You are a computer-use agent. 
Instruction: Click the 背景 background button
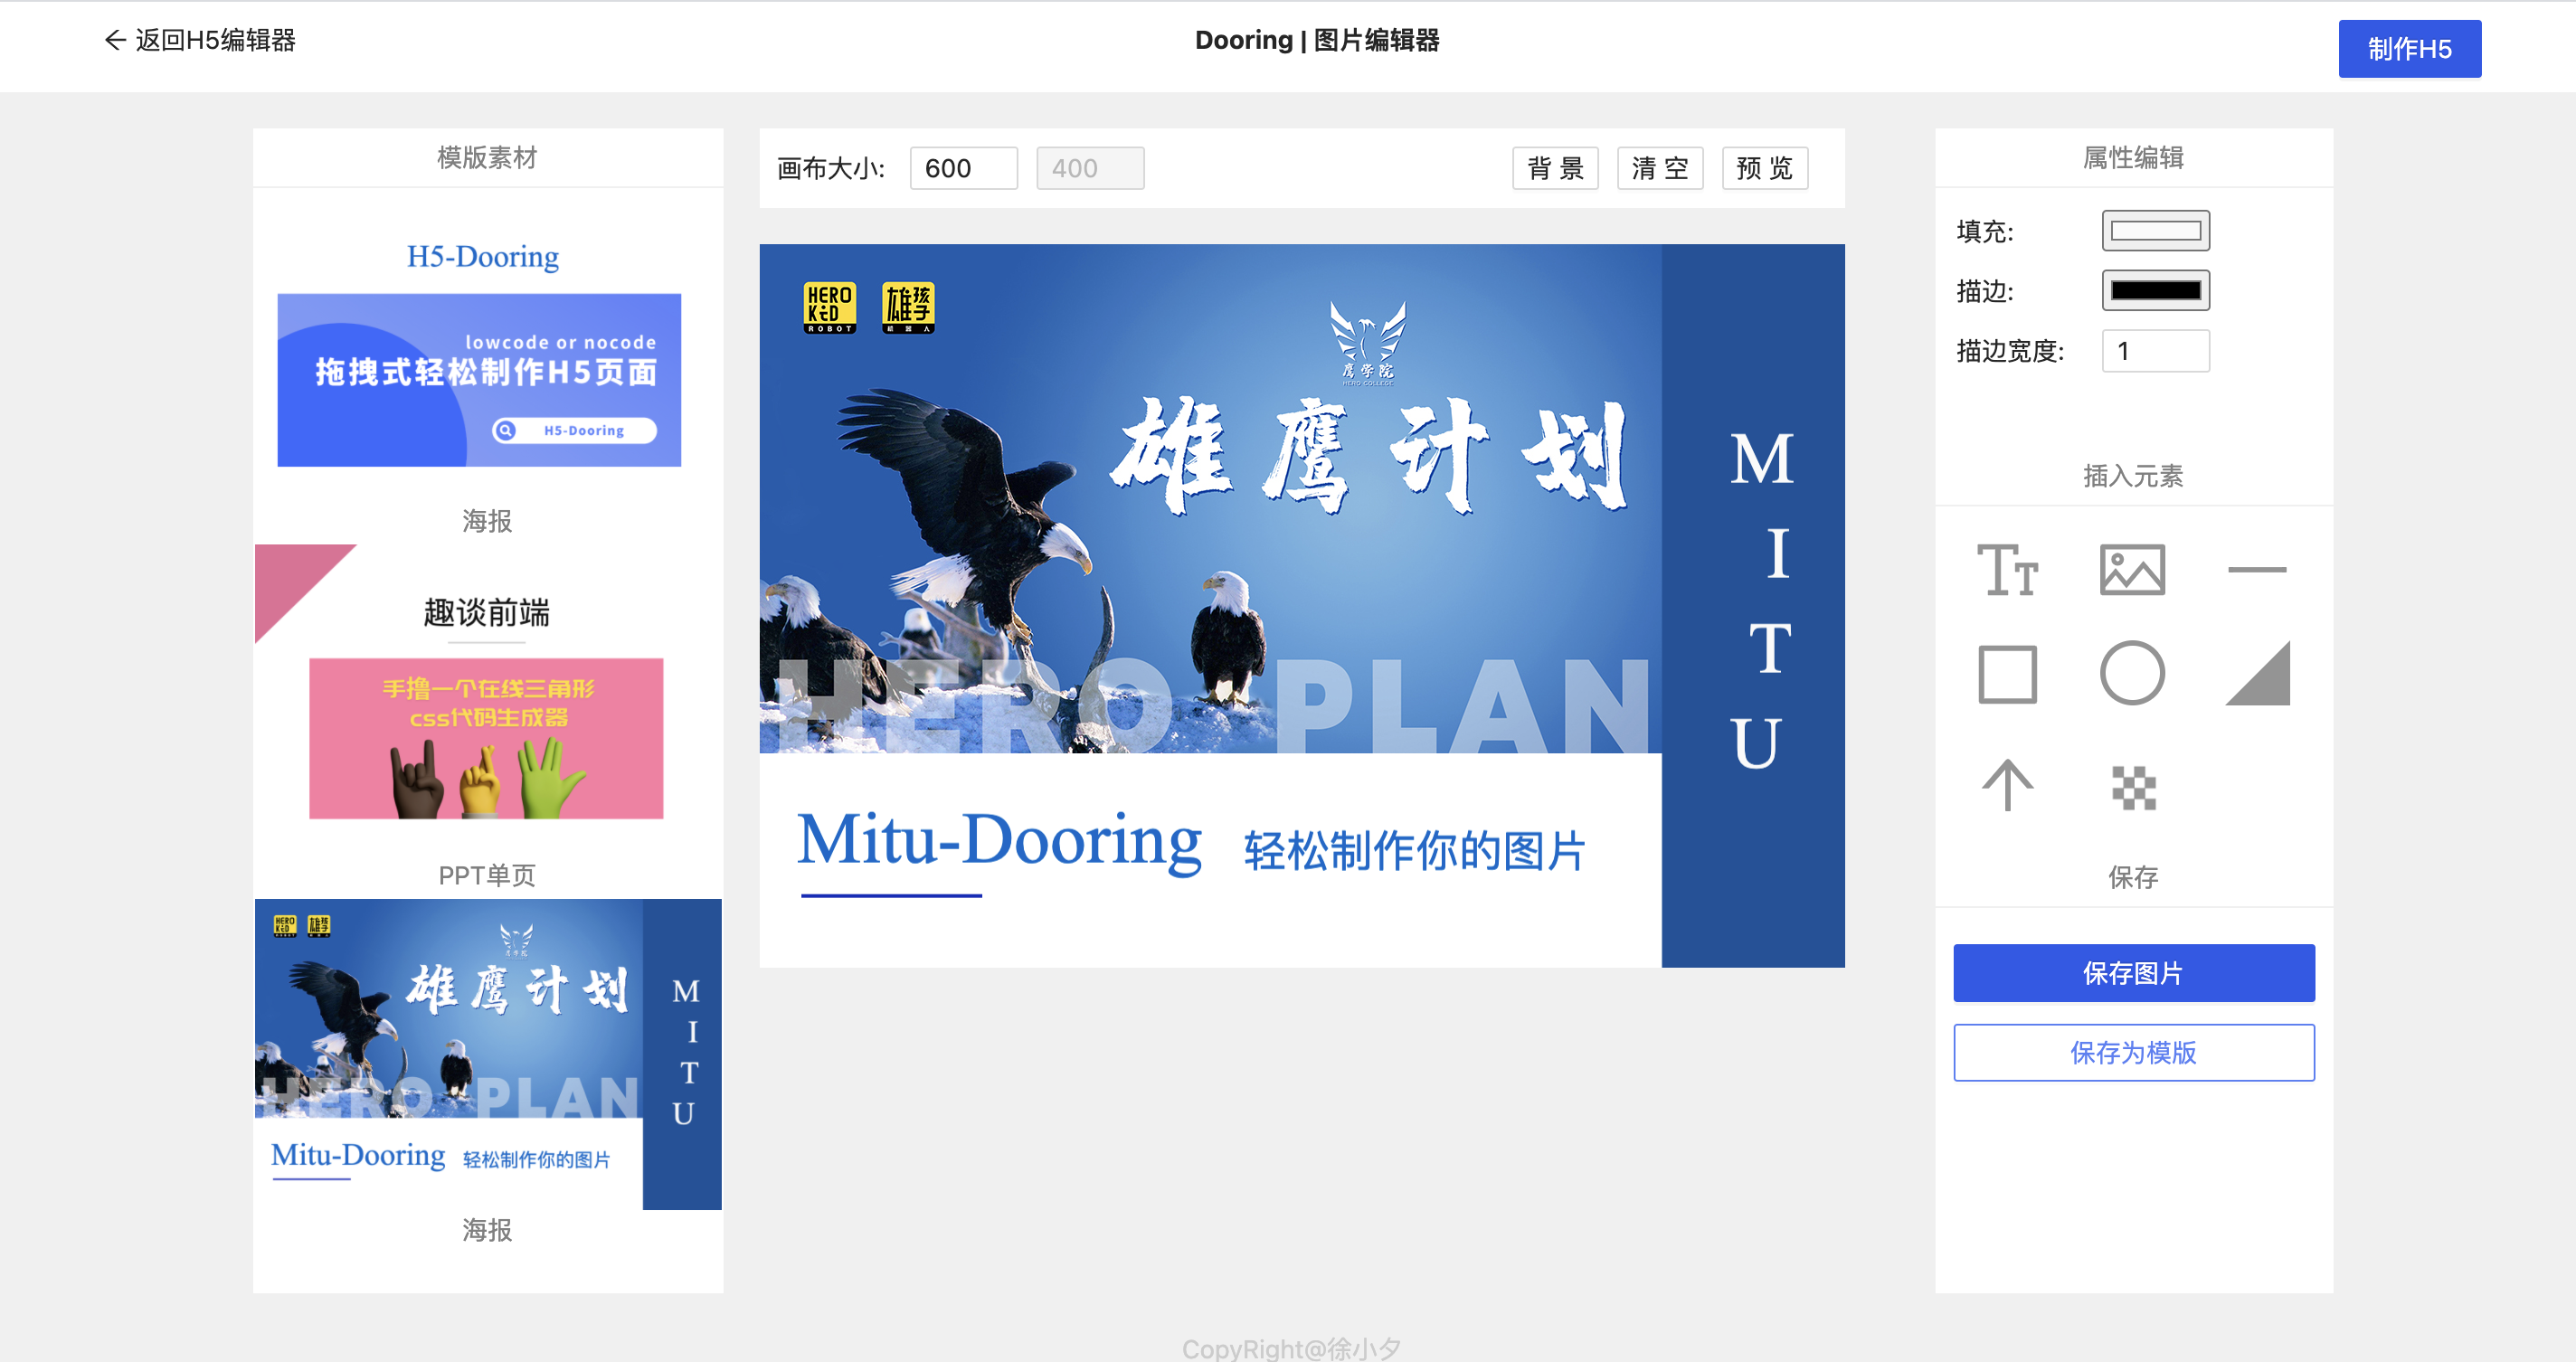coord(1555,168)
